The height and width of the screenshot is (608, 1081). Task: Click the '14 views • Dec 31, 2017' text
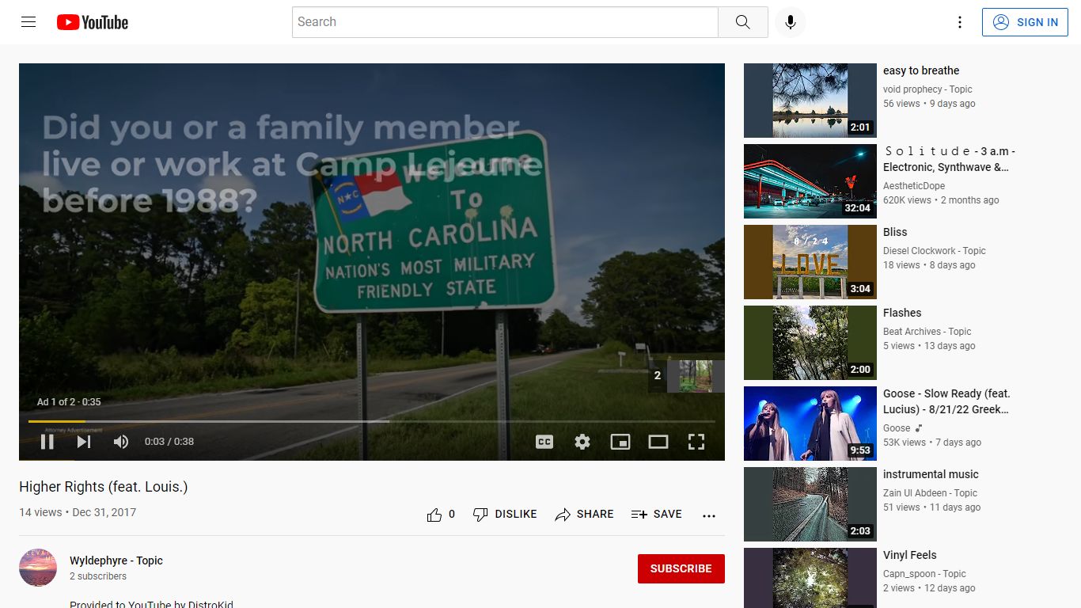click(x=78, y=512)
